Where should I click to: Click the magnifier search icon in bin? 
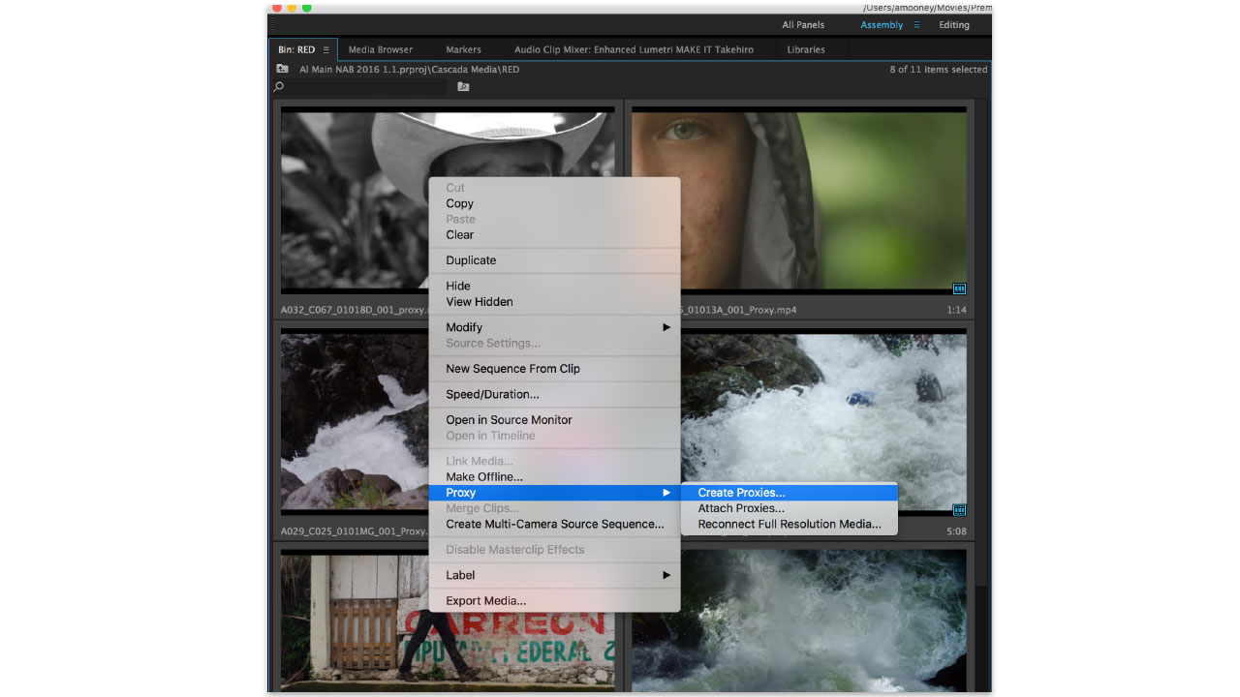[x=280, y=87]
